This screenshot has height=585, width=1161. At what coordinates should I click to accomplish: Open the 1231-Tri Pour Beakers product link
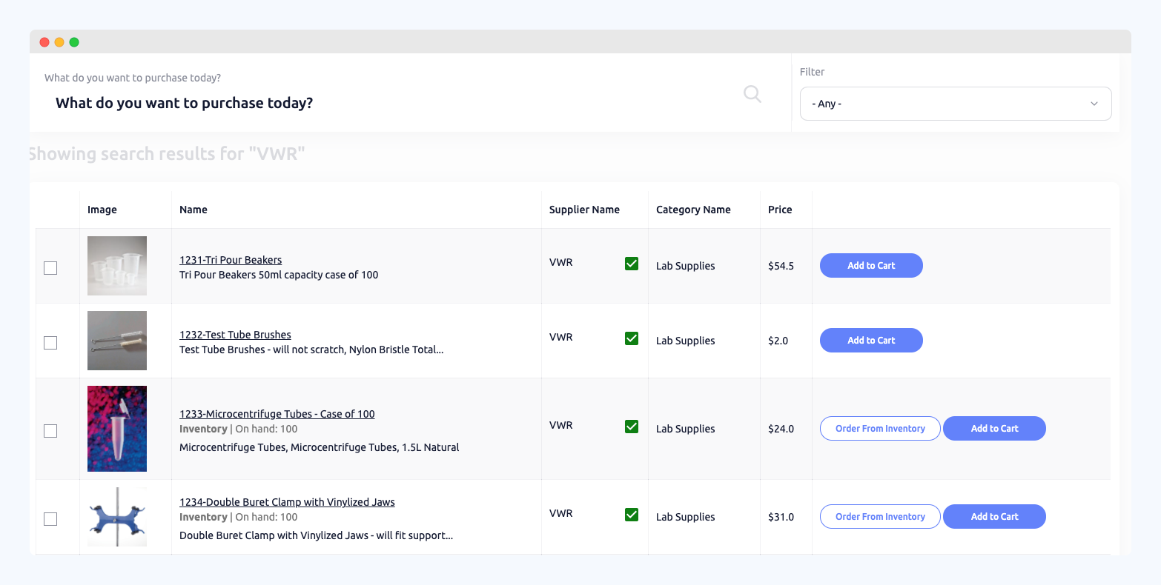(x=231, y=259)
